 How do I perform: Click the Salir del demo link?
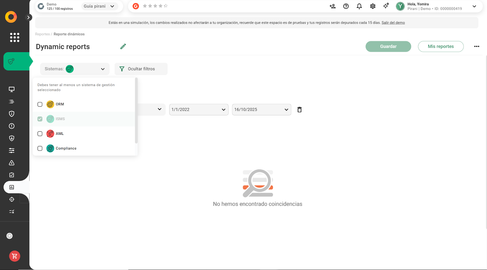(x=393, y=23)
